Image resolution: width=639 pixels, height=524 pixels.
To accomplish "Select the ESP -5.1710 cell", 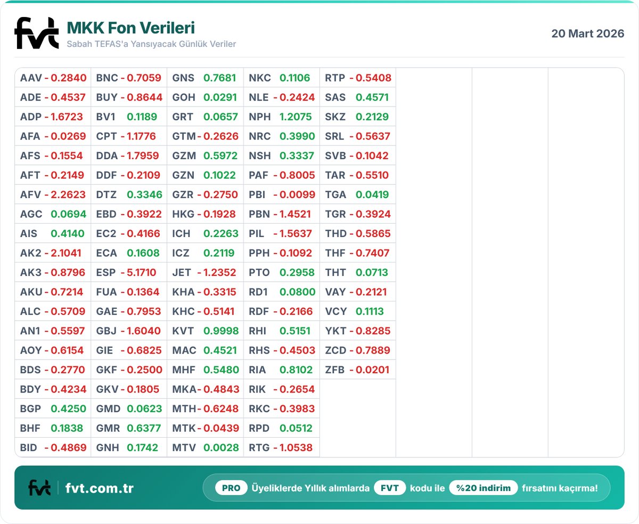I will click(x=129, y=272).
